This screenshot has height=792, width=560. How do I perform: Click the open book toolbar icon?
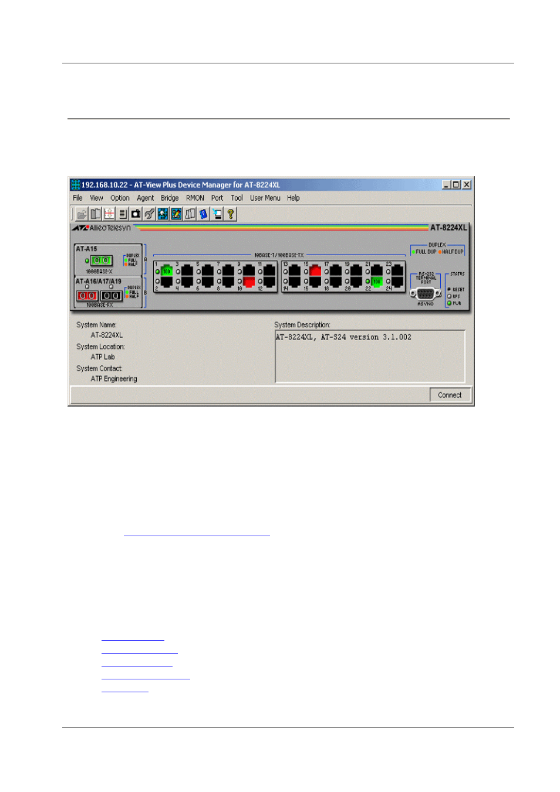tap(96, 214)
